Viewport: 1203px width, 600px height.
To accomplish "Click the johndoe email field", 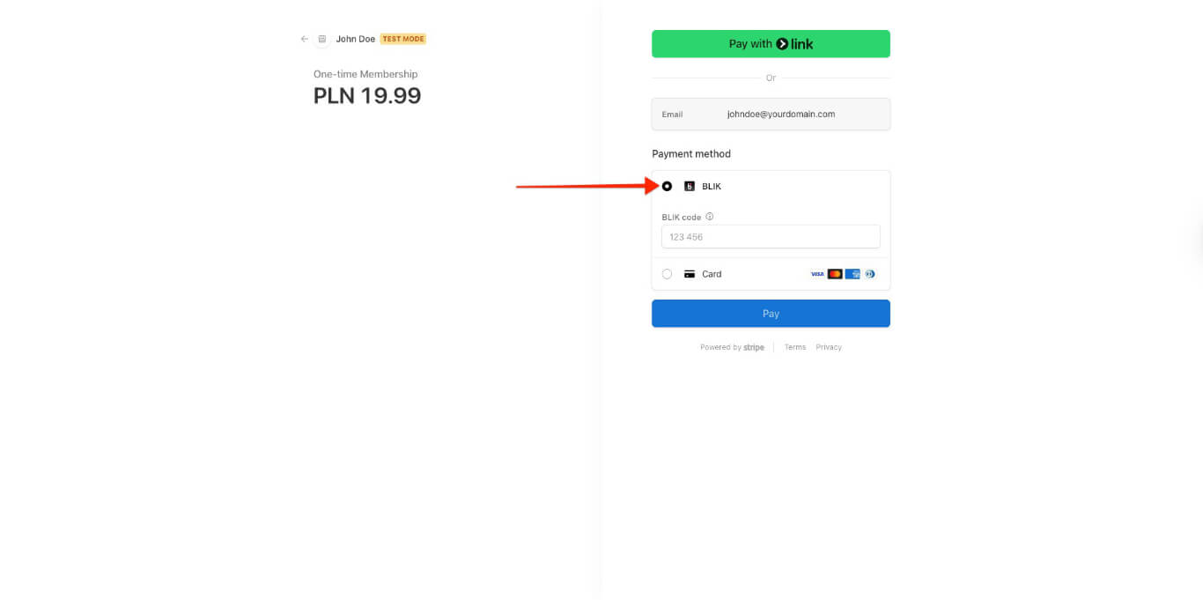I will (x=779, y=114).
